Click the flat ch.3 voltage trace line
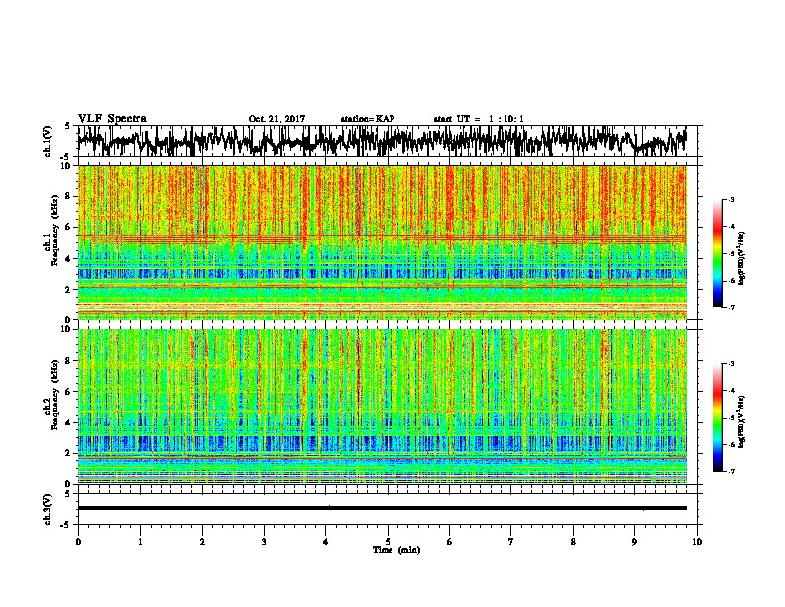Screen dimensions: 785x607 (382, 508)
